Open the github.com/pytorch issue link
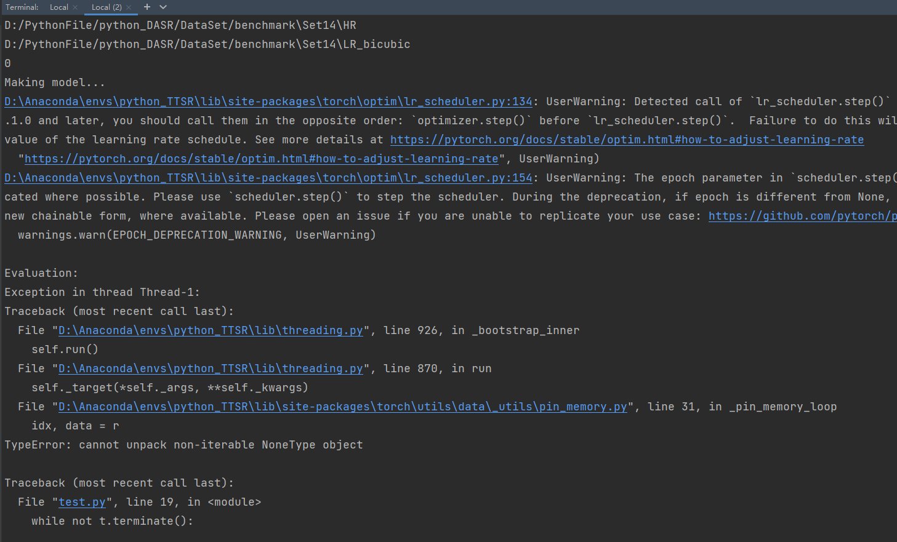The width and height of the screenshot is (897, 542). [802, 216]
